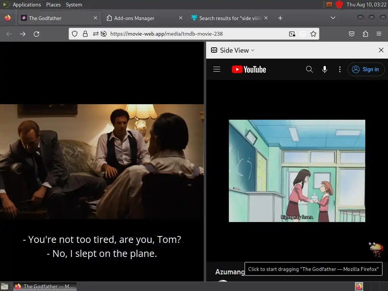388x291 pixels.
Task: Click the Firefox icon in bottom-right panel
Action: point(359,286)
